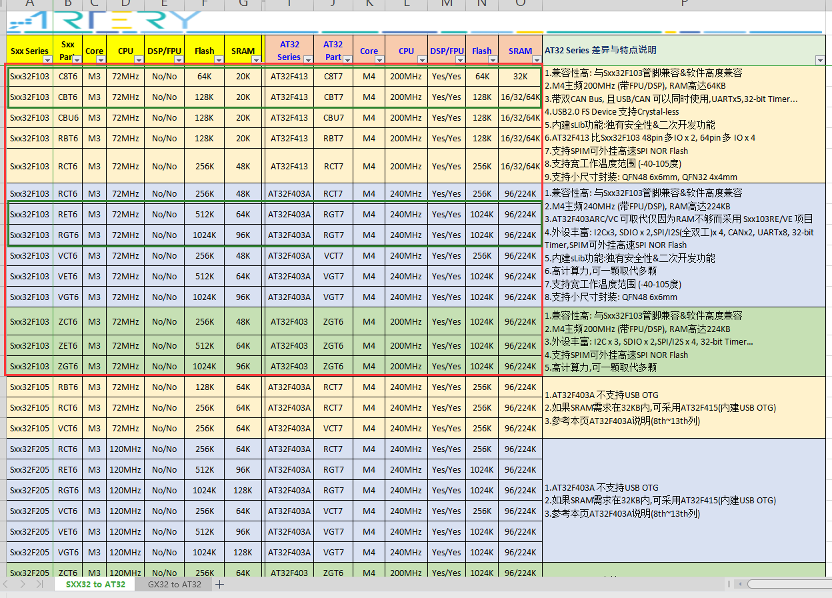
Task: Select the 6.高计算力,可一颗取代多颗 text line
Action: click(x=601, y=271)
